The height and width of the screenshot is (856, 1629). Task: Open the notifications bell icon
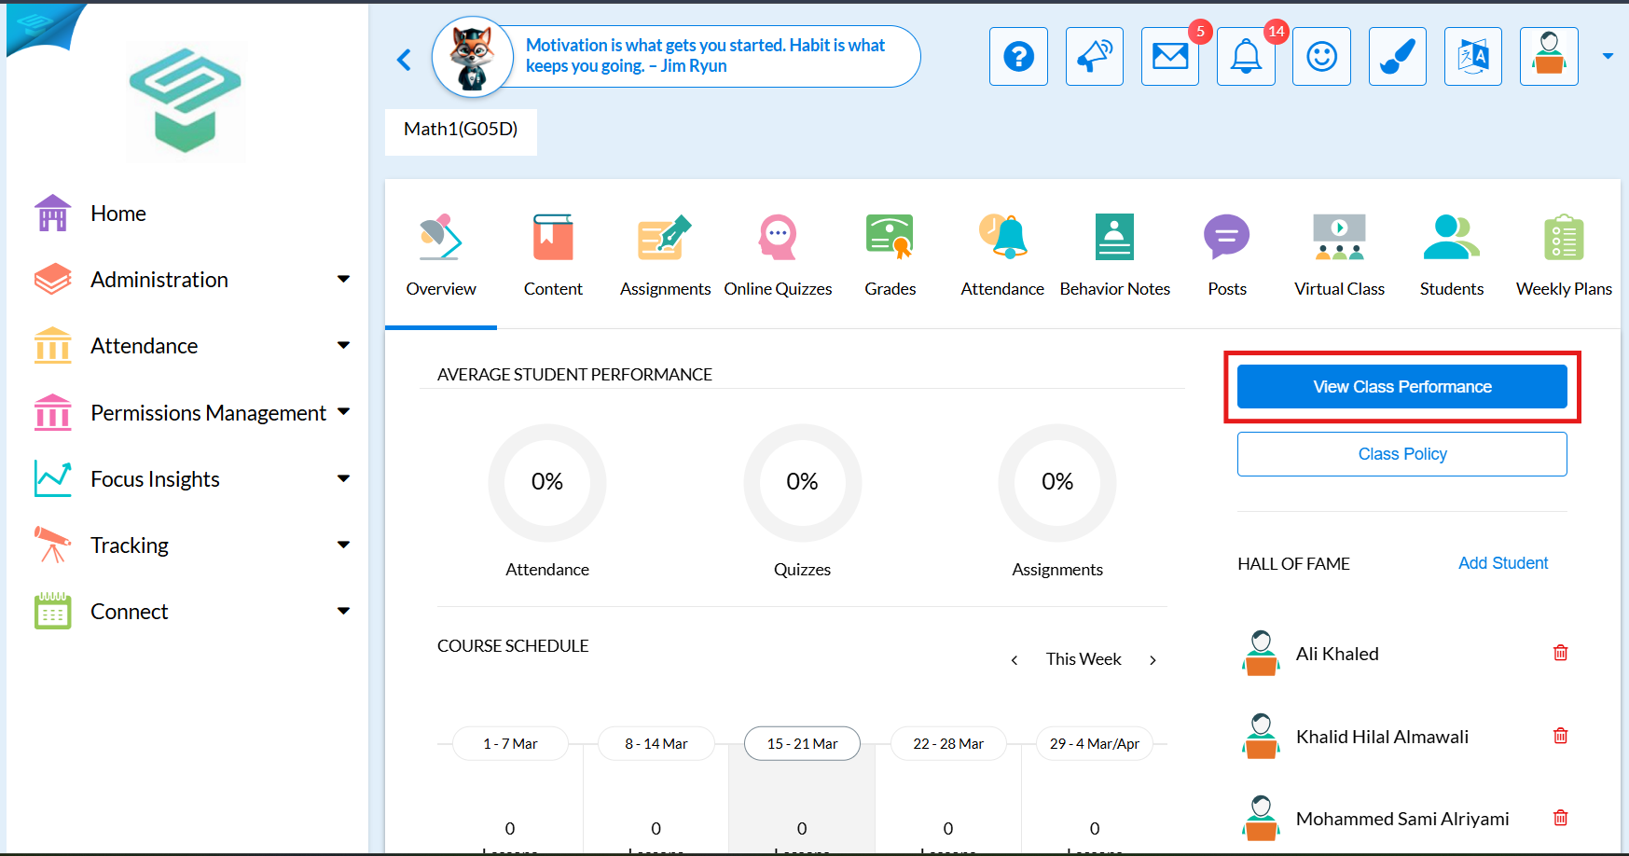[x=1246, y=57]
